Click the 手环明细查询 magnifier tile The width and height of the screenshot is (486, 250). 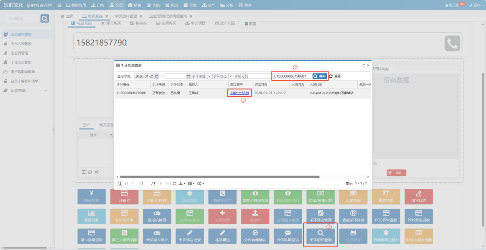click(x=321, y=235)
